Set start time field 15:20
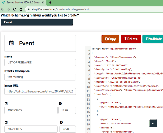The height and width of the screenshot is (133, 163). click(x=67, y=110)
